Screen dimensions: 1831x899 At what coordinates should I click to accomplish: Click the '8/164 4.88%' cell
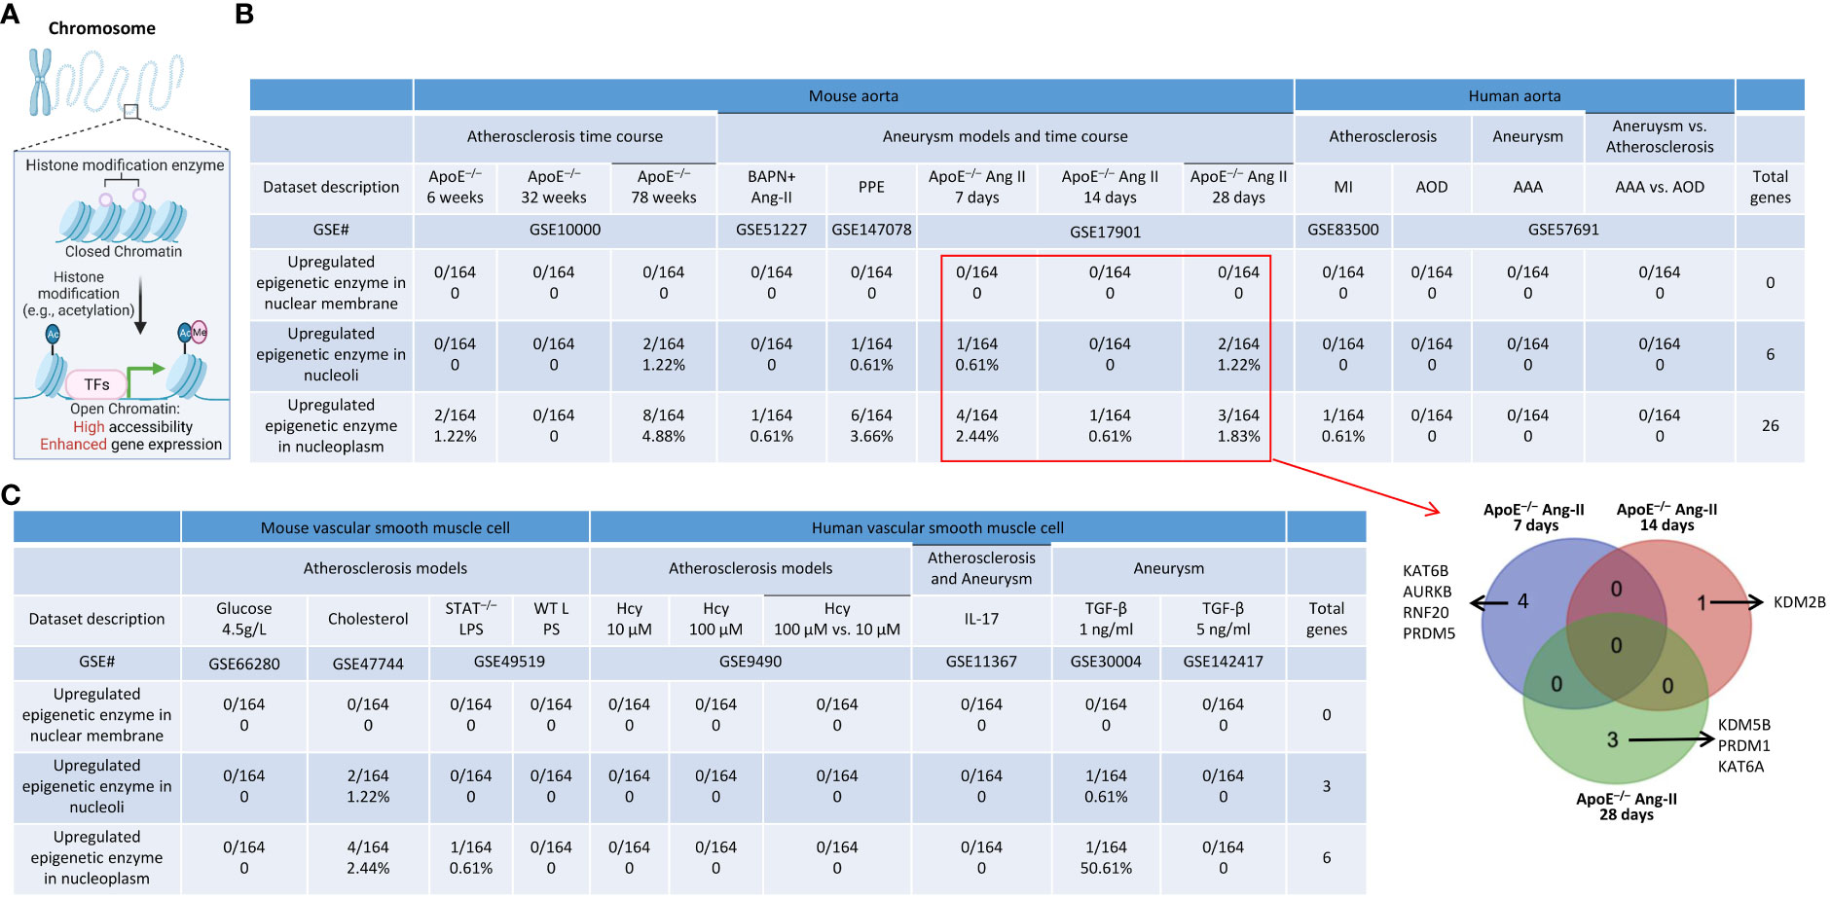664,425
